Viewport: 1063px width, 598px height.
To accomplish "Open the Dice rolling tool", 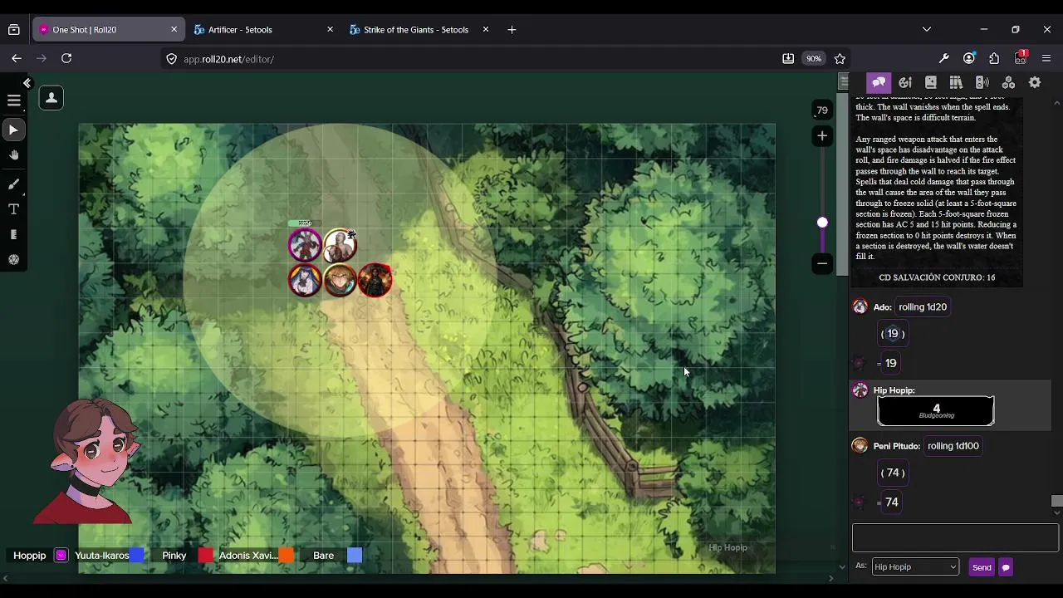I will click(x=13, y=260).
